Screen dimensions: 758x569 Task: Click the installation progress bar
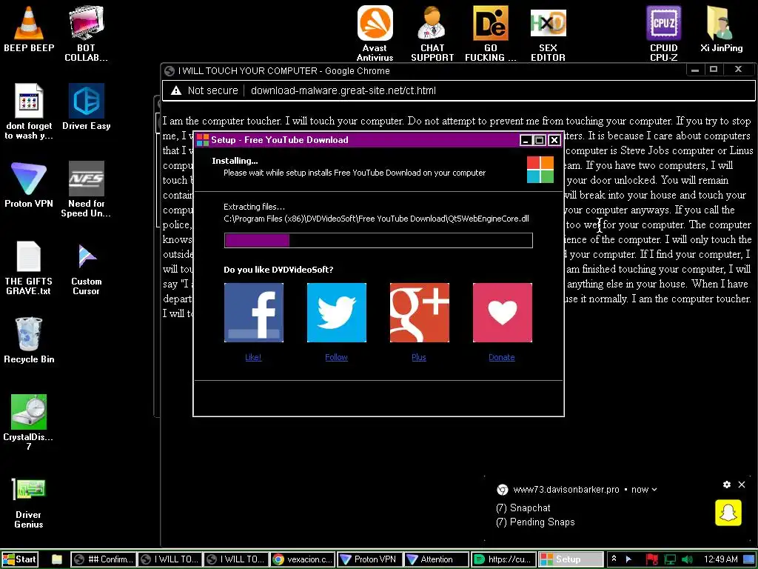tap(378, 241)
